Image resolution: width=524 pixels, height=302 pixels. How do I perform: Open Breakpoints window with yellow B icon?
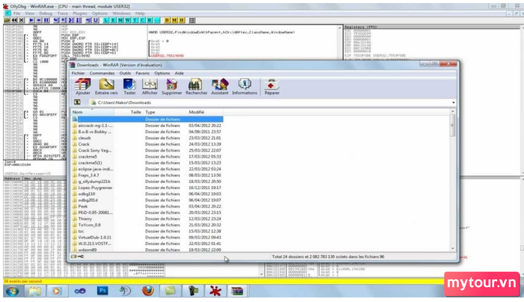(167, 20)
